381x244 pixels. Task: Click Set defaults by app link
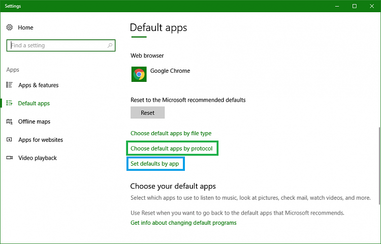tap(155, 164)
